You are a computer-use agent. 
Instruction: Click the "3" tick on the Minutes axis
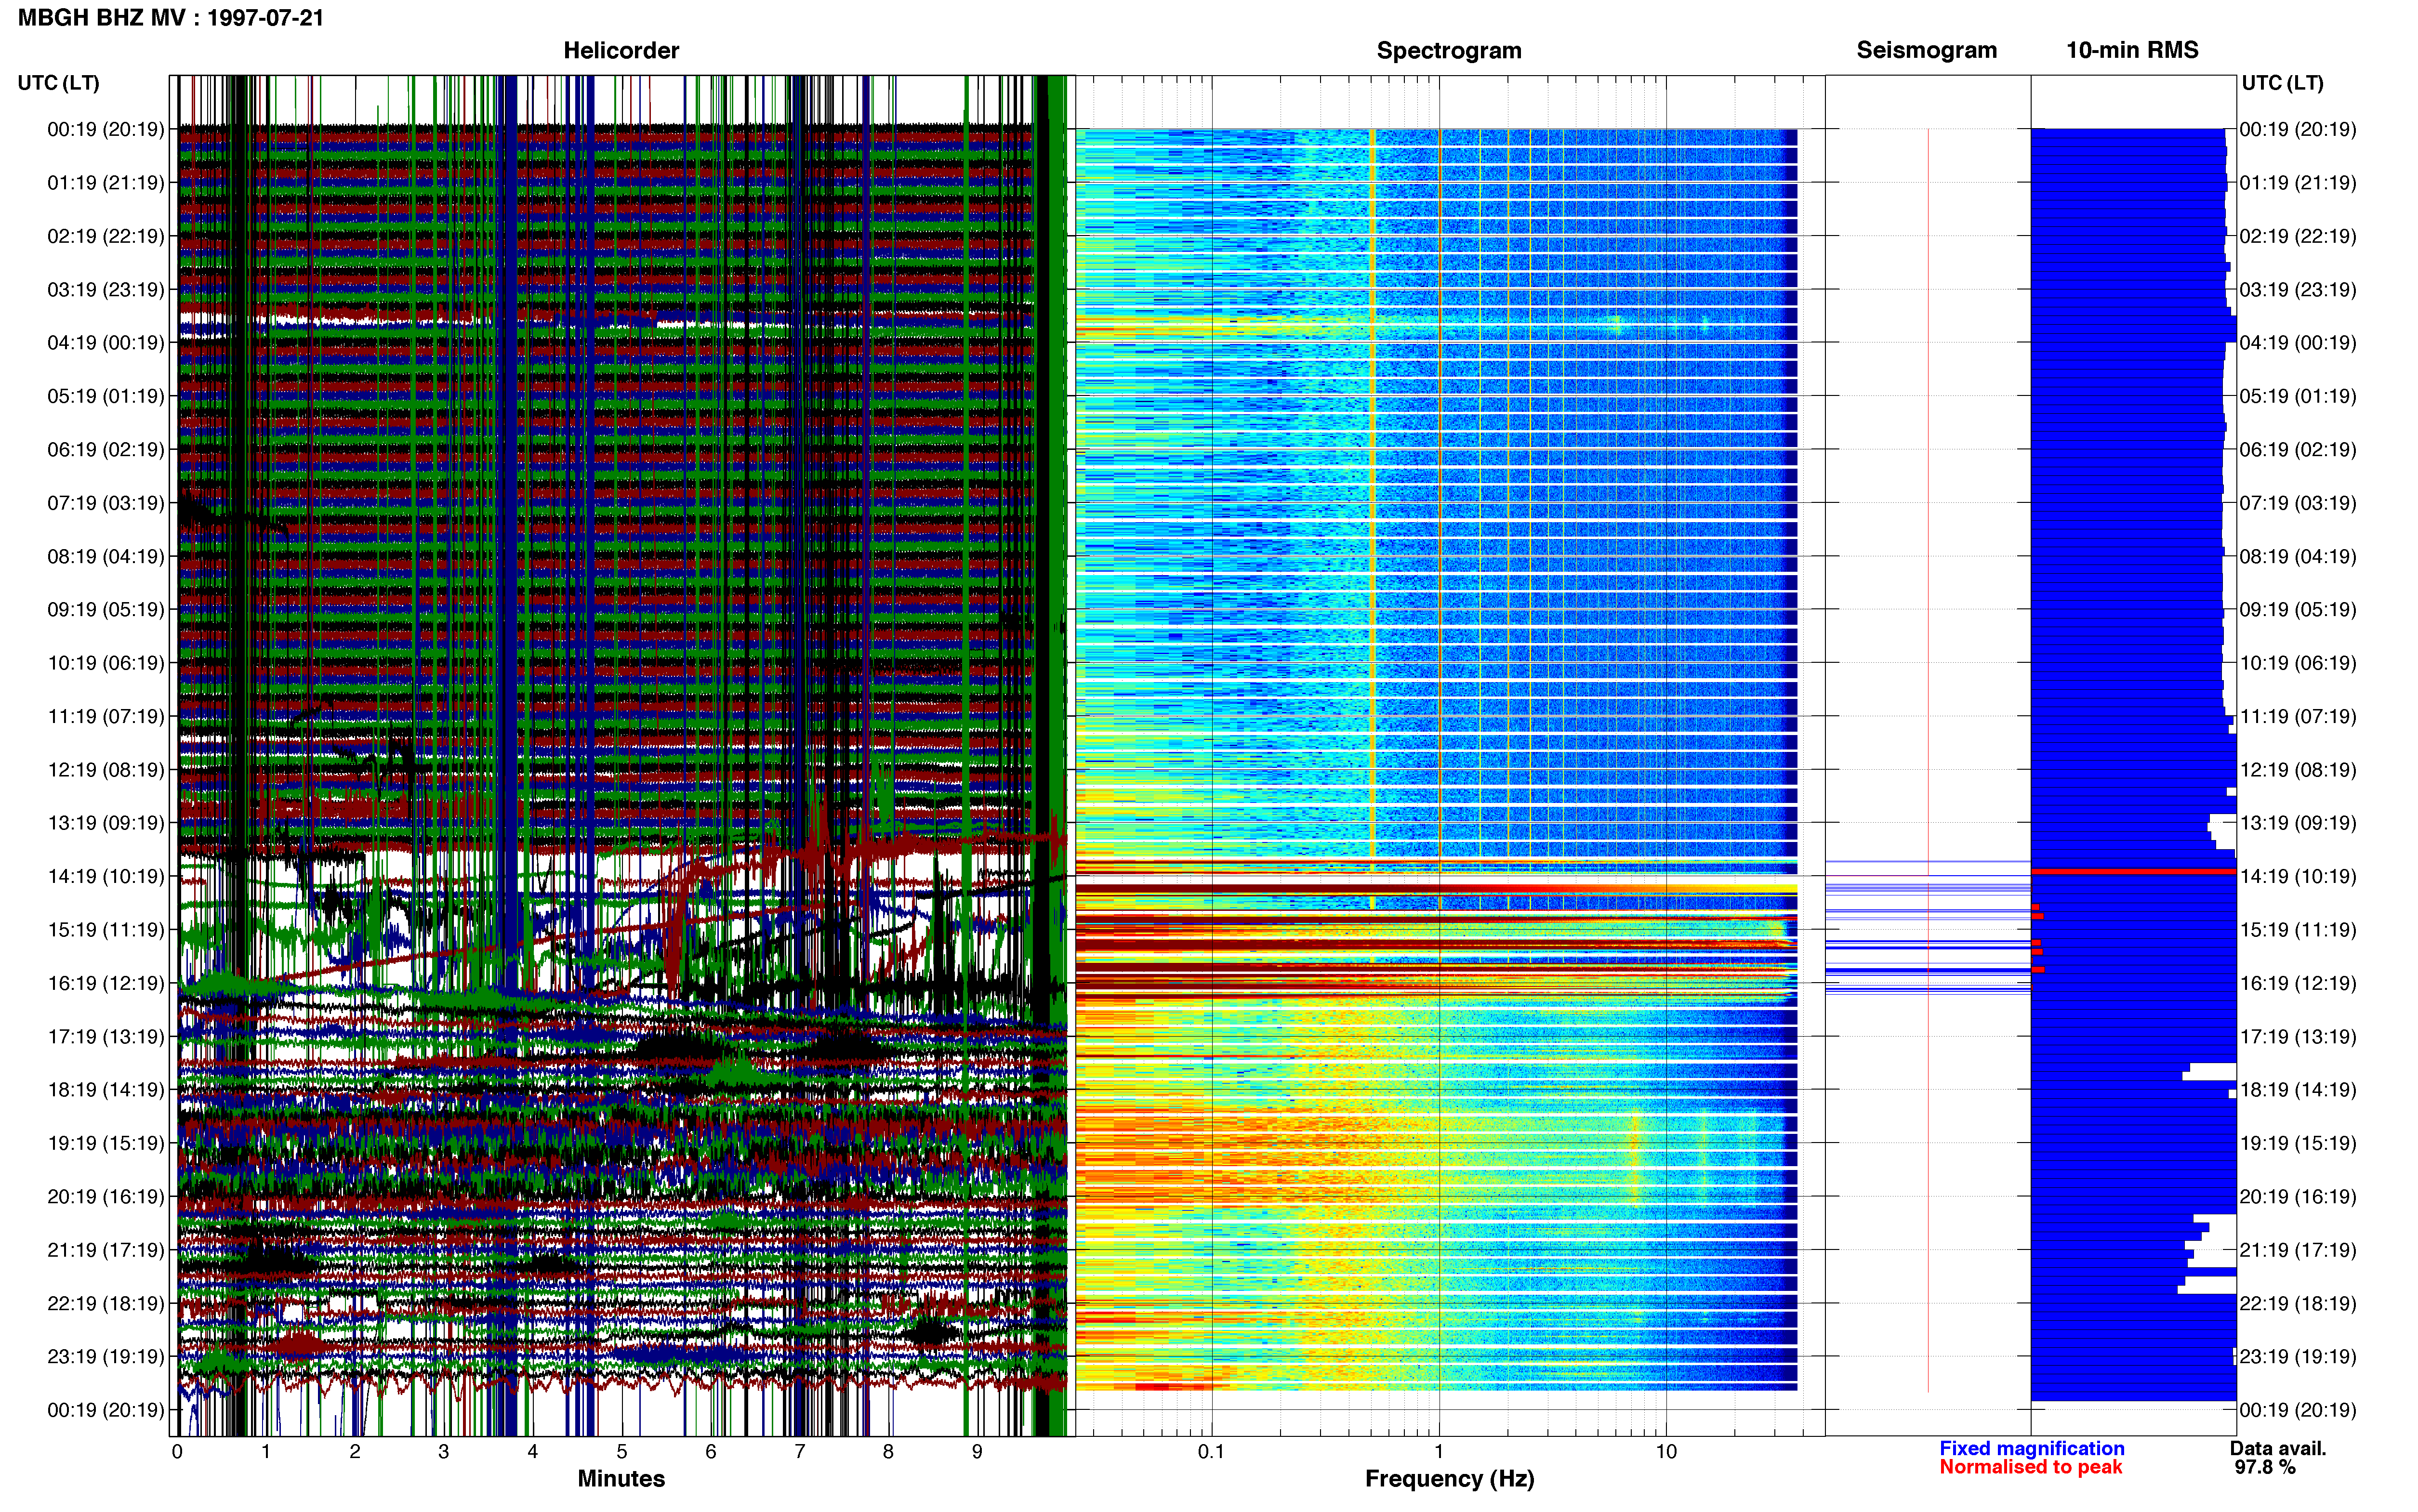(444, 1452)
